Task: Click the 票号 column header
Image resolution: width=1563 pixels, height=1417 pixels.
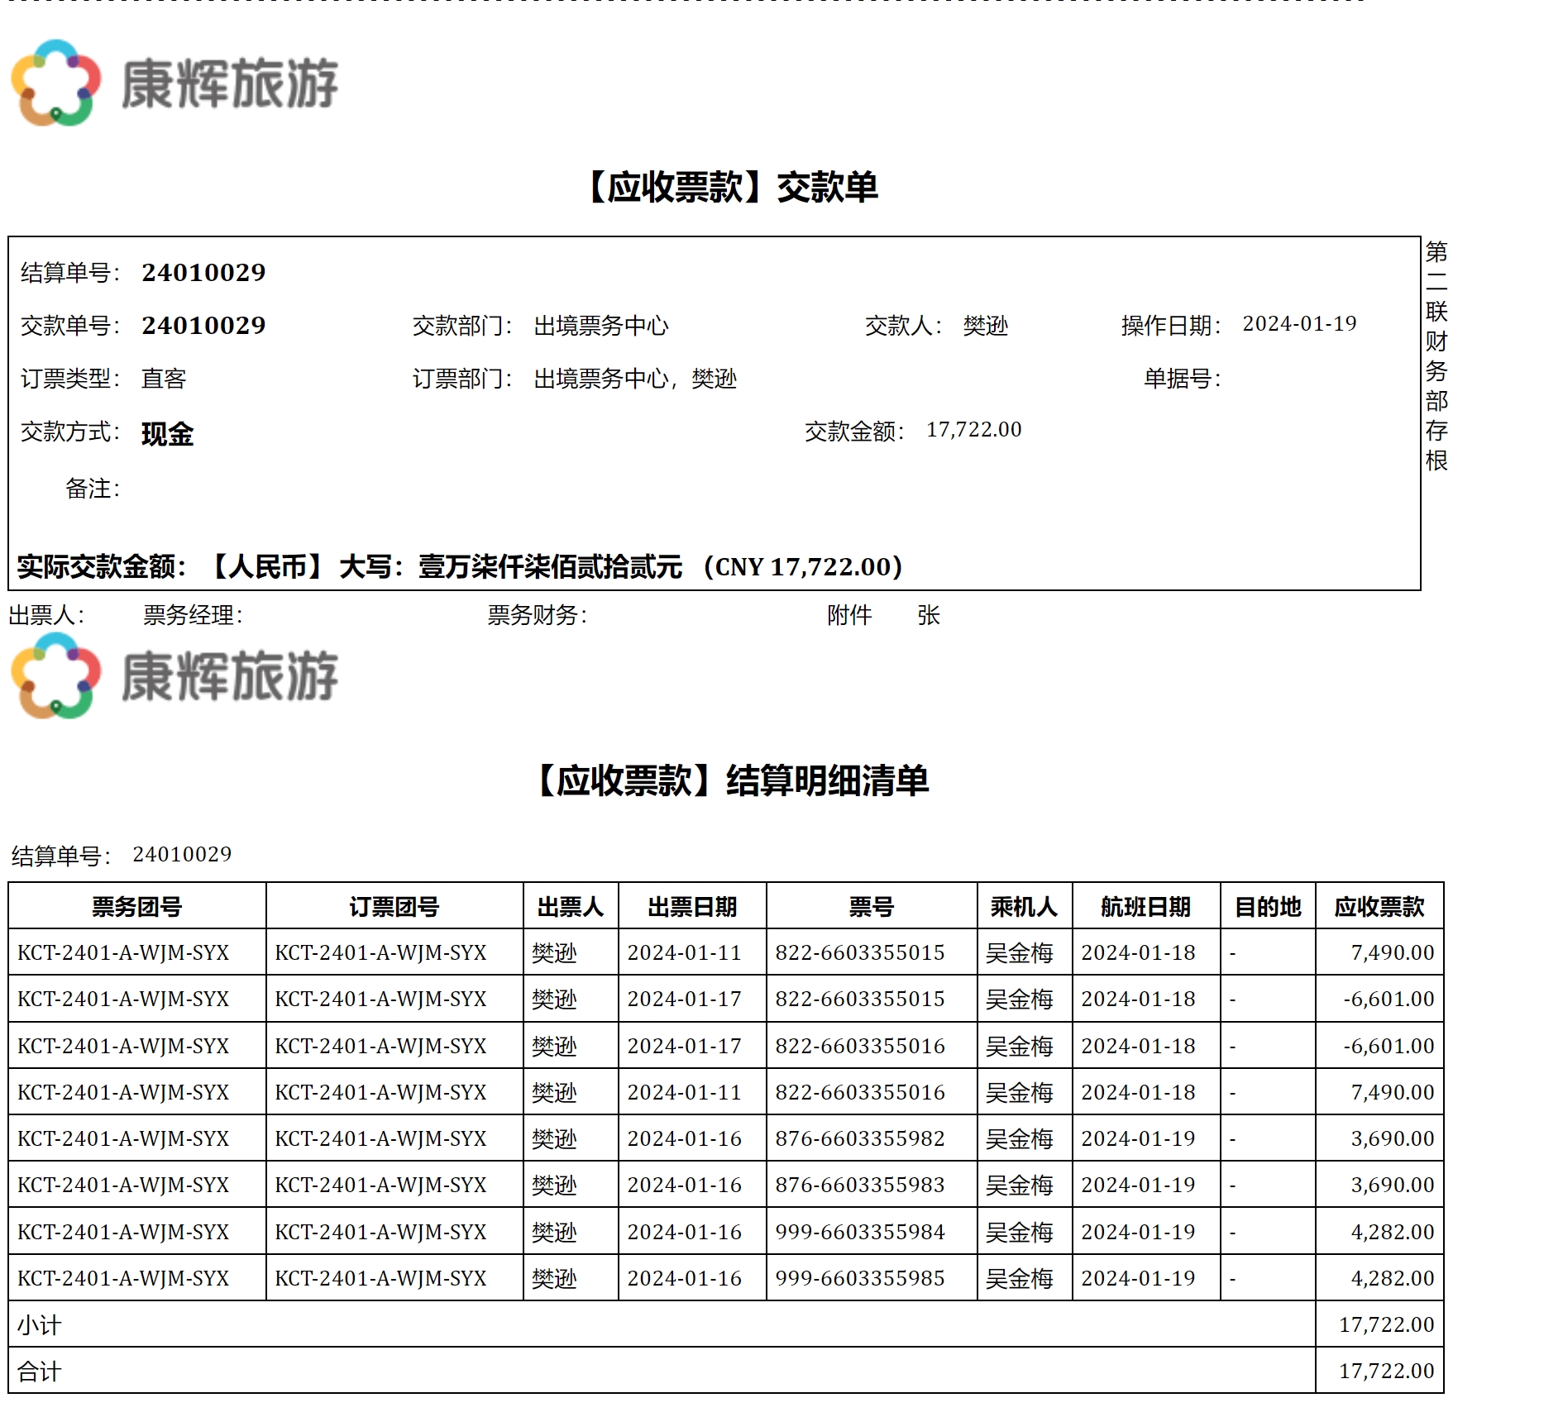Action: (x=871, y=907)
